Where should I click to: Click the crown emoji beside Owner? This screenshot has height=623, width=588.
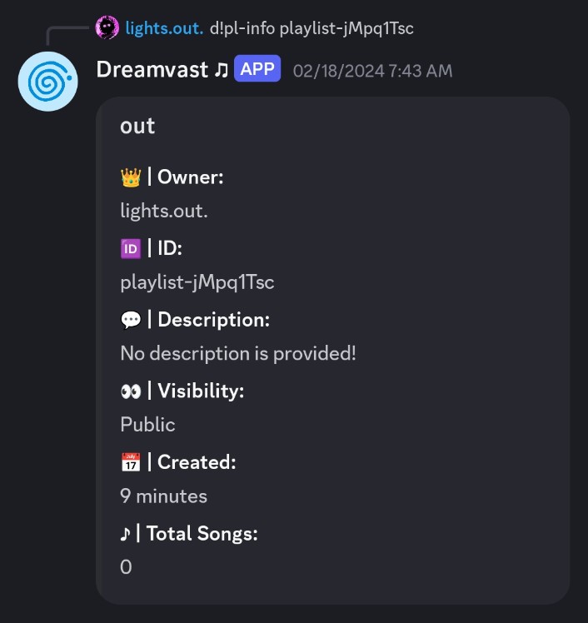pos(131,177)
